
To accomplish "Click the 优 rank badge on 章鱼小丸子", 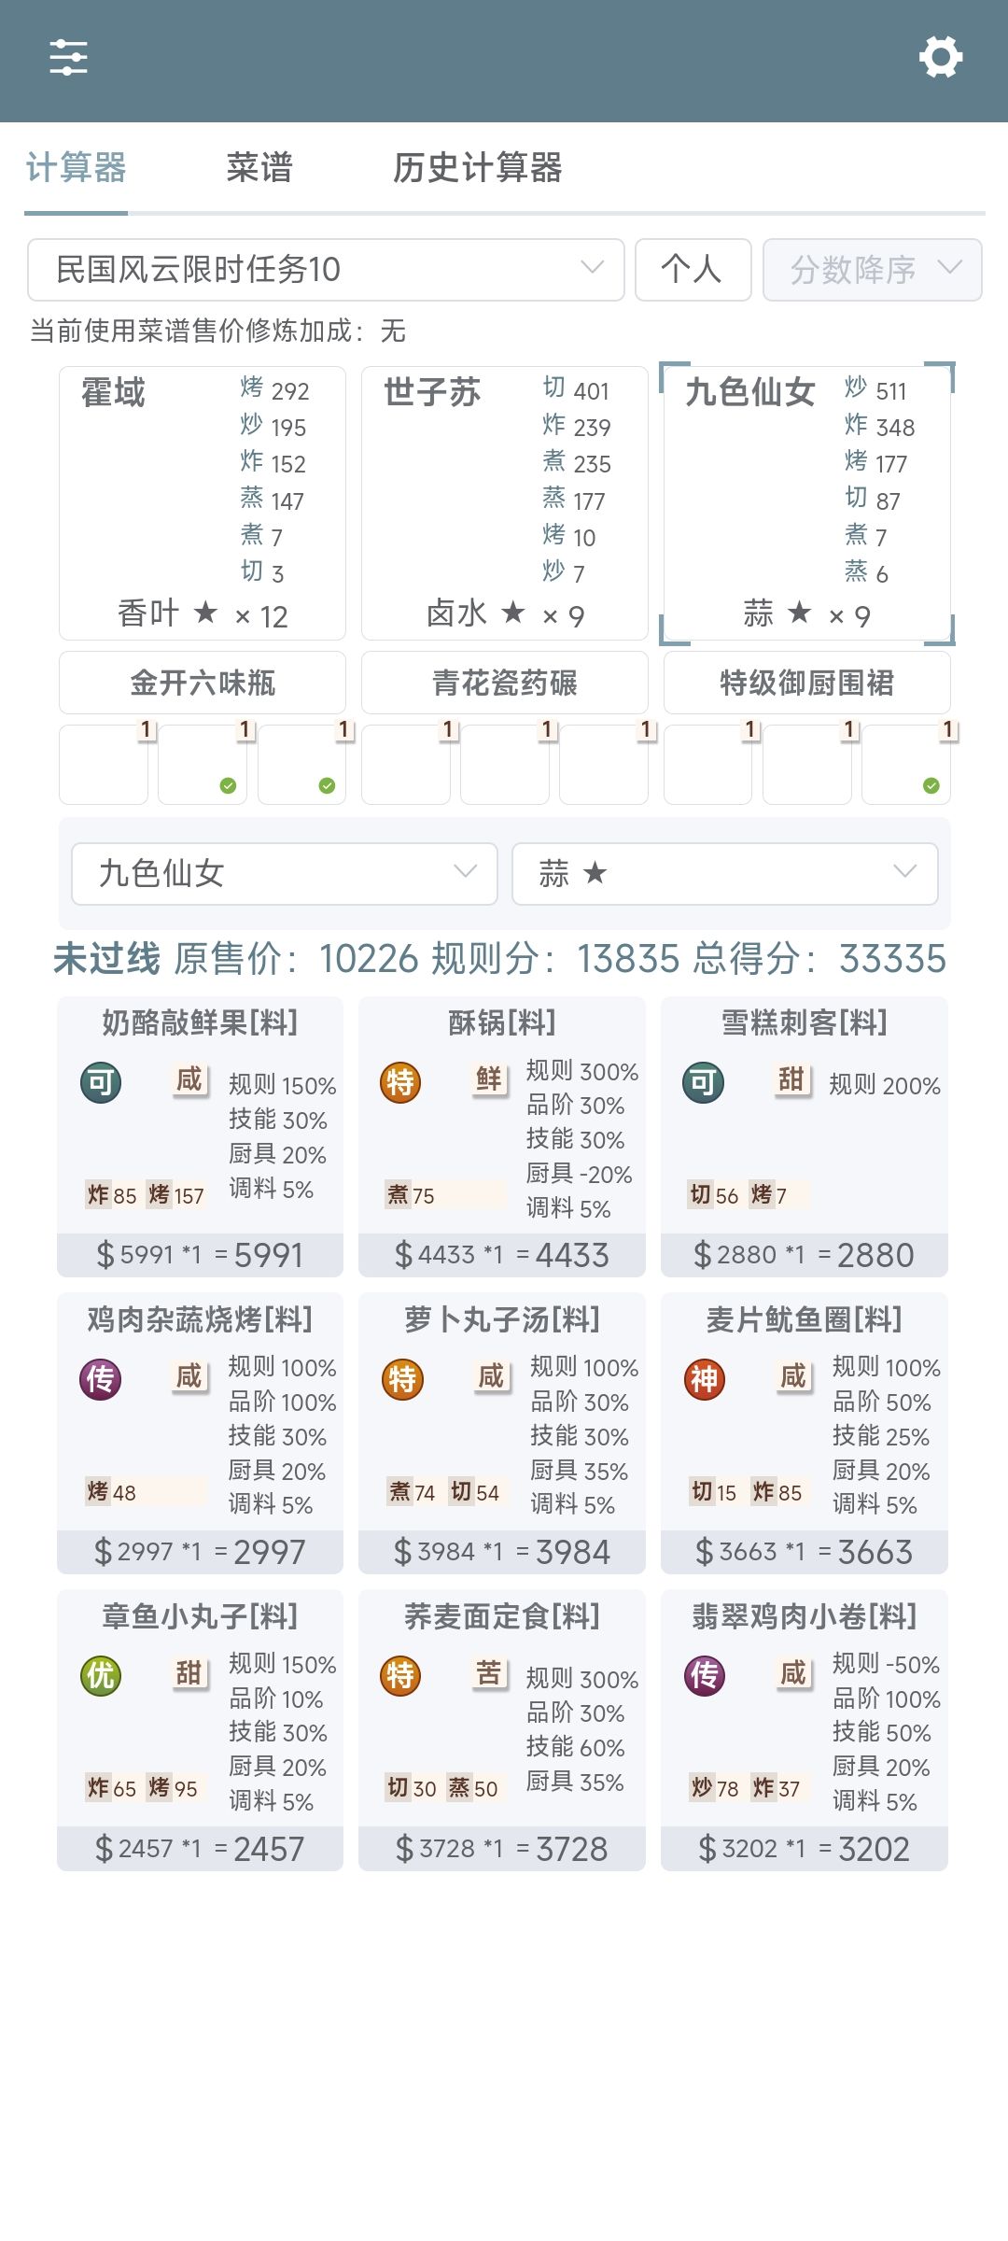I will (x=101, y=1676).
